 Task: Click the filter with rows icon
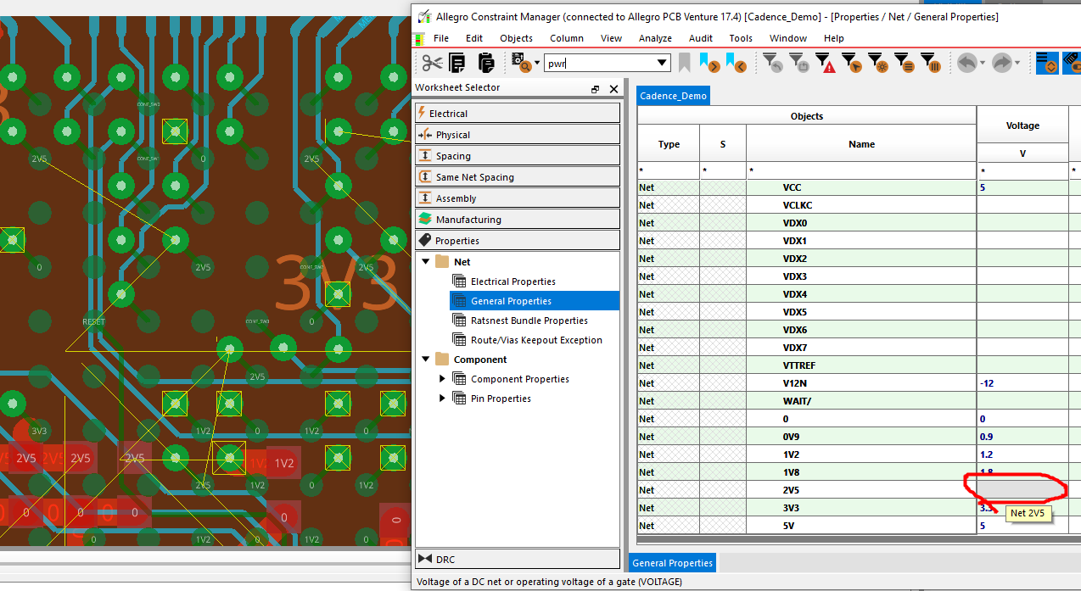tap(905, 63)
